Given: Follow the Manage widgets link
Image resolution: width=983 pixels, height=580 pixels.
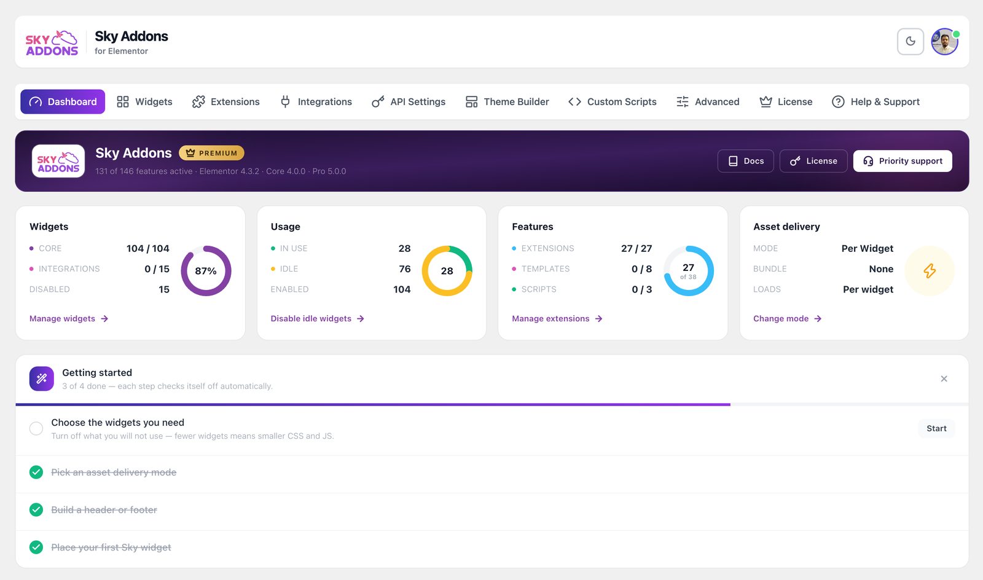Looking at the screenshot, I should tap(69, 318).
